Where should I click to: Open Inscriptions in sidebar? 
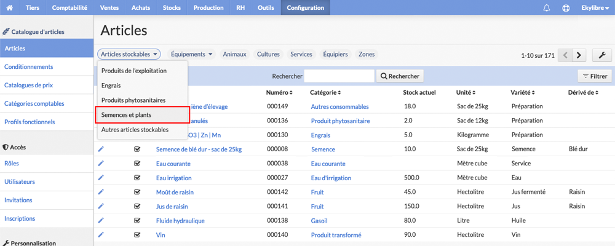[x=47, y=218]
